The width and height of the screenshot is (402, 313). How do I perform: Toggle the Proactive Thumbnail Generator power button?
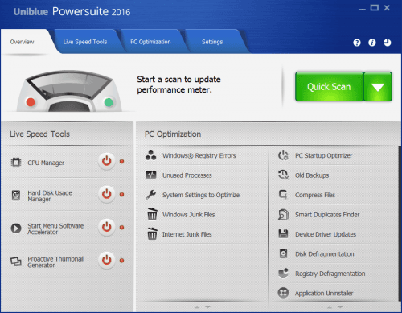107,260
